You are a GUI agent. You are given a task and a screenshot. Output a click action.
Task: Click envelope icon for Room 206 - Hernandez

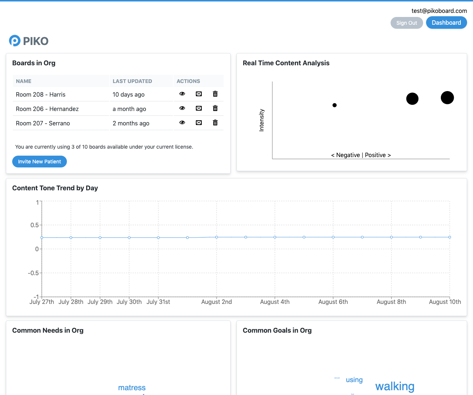(x=199, y=108)
